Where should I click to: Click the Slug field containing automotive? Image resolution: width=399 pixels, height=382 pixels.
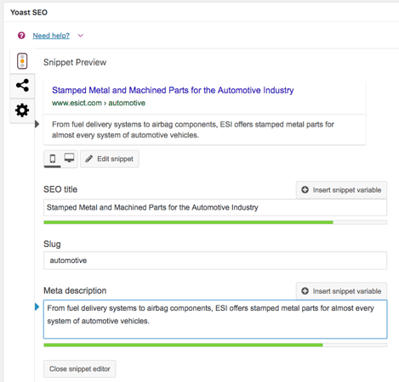(215, 261)
